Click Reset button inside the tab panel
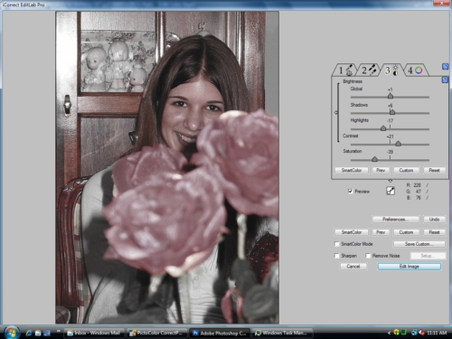Viewport: 452px width, 339px height. 434,170
